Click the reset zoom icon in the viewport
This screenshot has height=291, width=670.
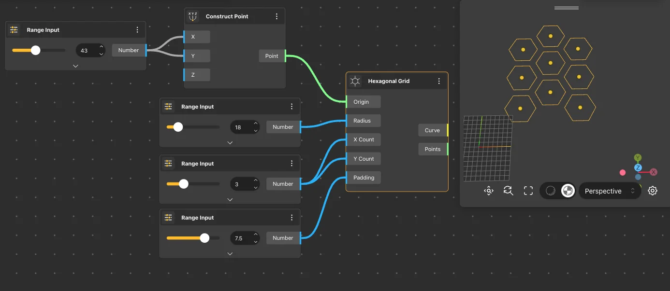(x=508, y=191)
